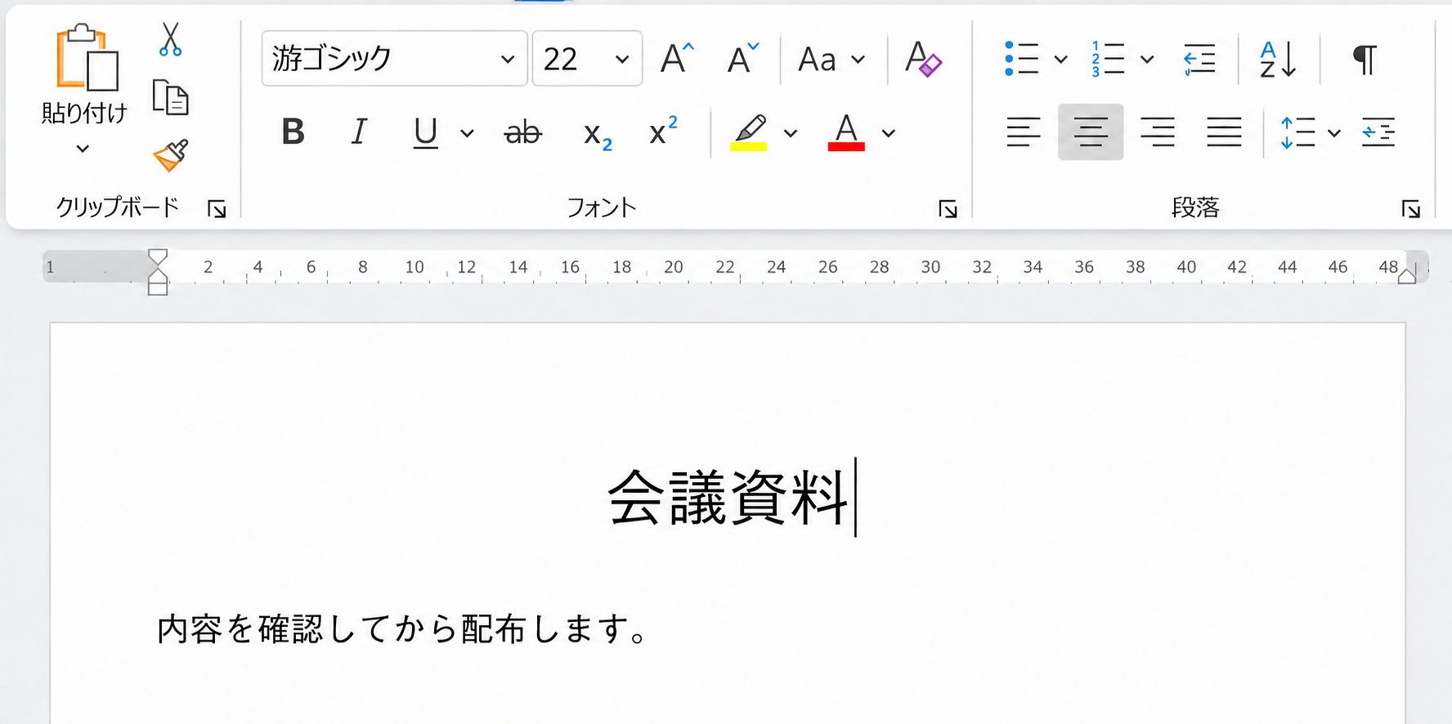Toggle Underline formatting
This screenshot has height=724, width=1452.
[x=425, y=132]
